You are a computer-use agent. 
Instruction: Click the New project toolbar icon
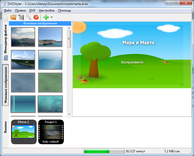6,17
